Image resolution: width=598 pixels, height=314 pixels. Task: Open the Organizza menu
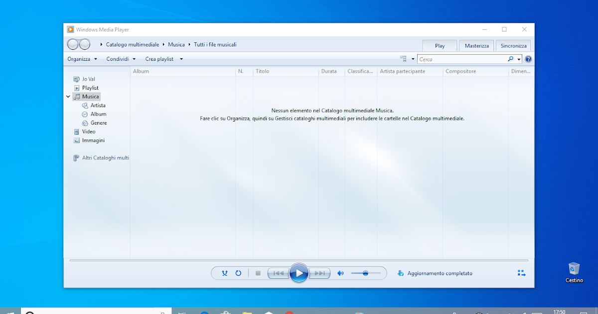pos(80,59)
